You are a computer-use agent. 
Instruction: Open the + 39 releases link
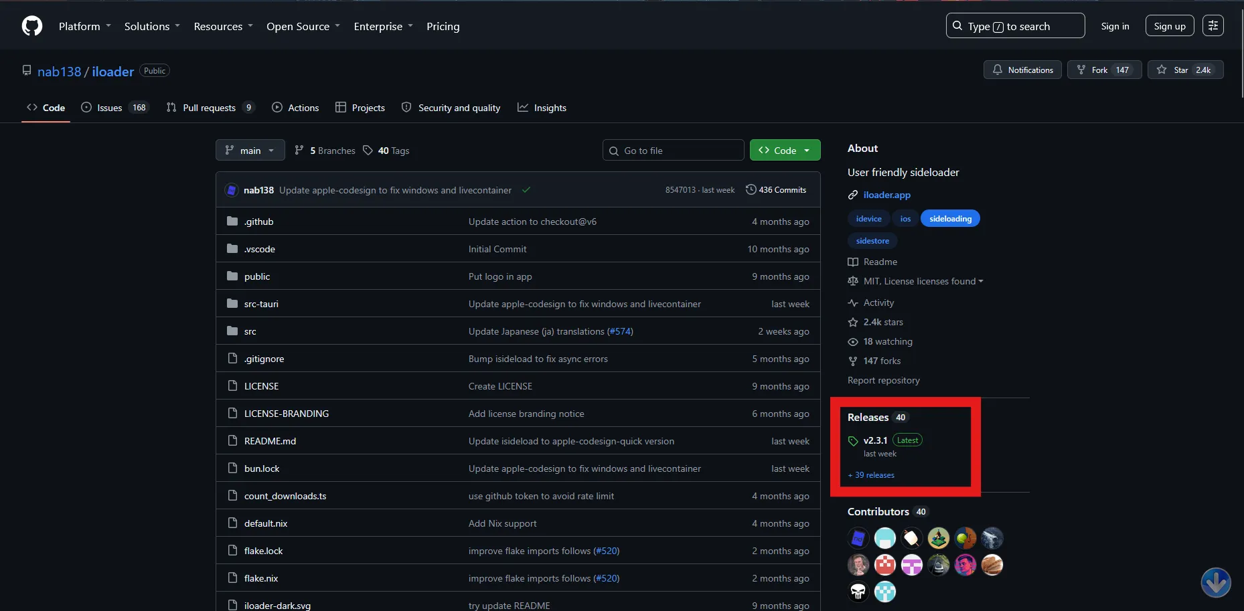coord(871,475)
